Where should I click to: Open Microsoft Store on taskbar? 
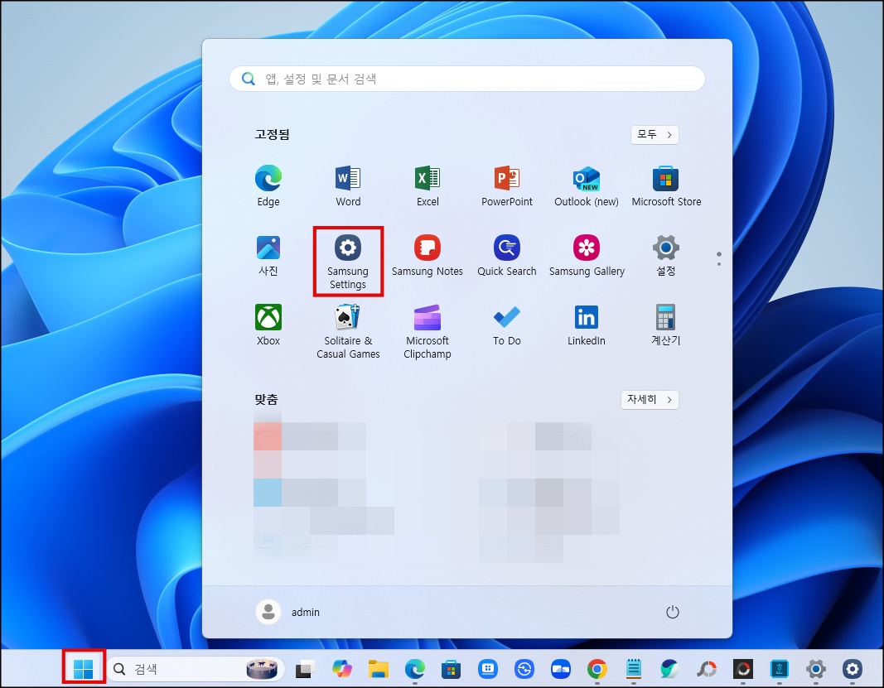pyautogui.click(x=451, y=669)
